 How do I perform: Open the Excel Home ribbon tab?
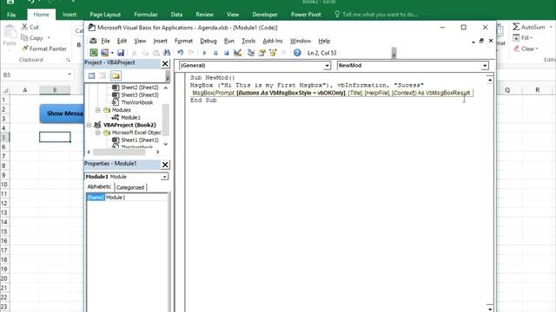41,15
